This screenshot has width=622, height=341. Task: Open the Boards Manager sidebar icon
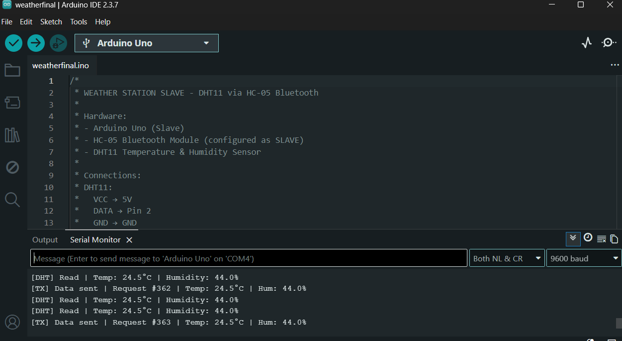point(12,103)
